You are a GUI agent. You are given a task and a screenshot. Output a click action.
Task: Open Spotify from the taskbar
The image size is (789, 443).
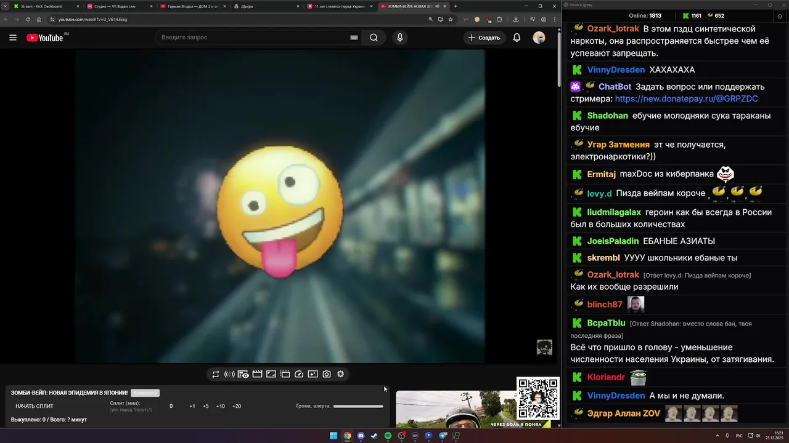[x=388, y=436]
